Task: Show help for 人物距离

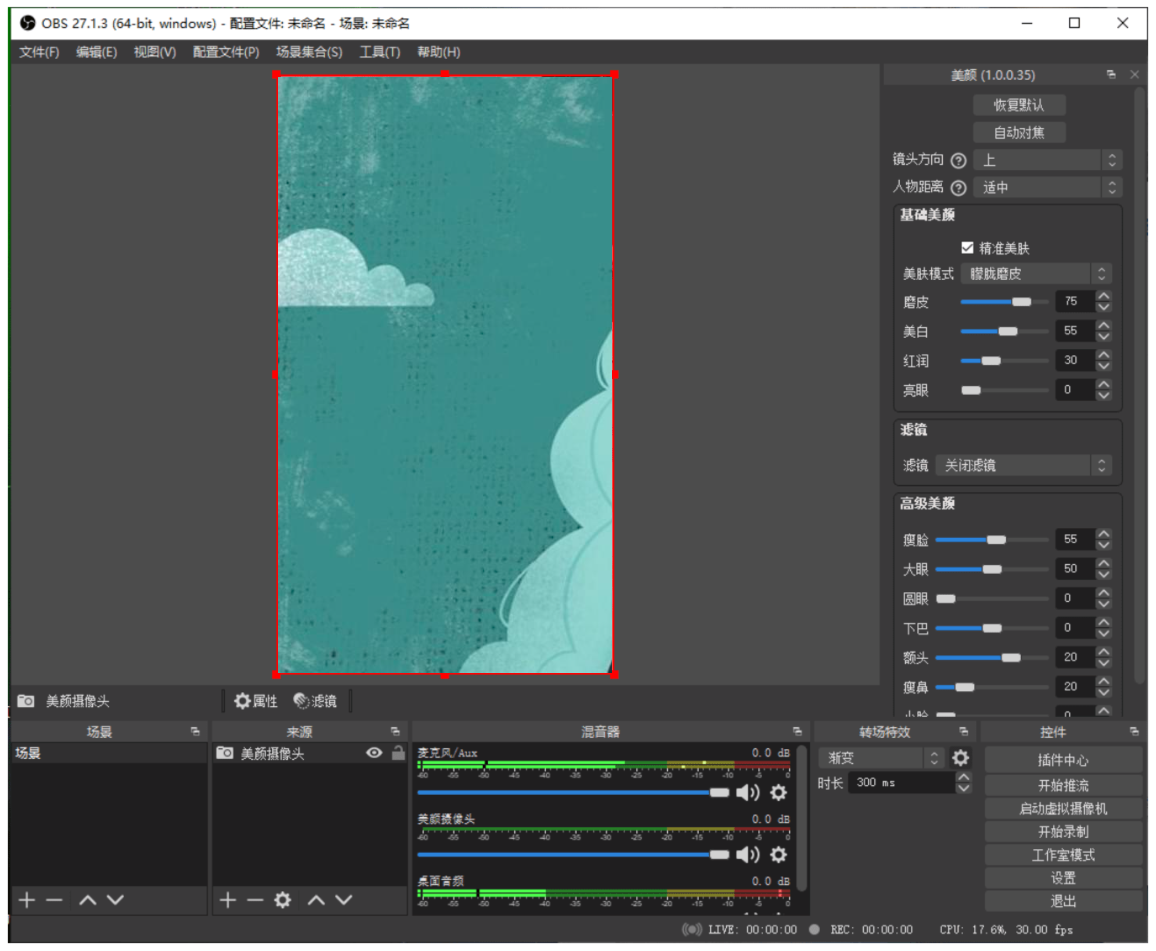Action: click(958, 188)
